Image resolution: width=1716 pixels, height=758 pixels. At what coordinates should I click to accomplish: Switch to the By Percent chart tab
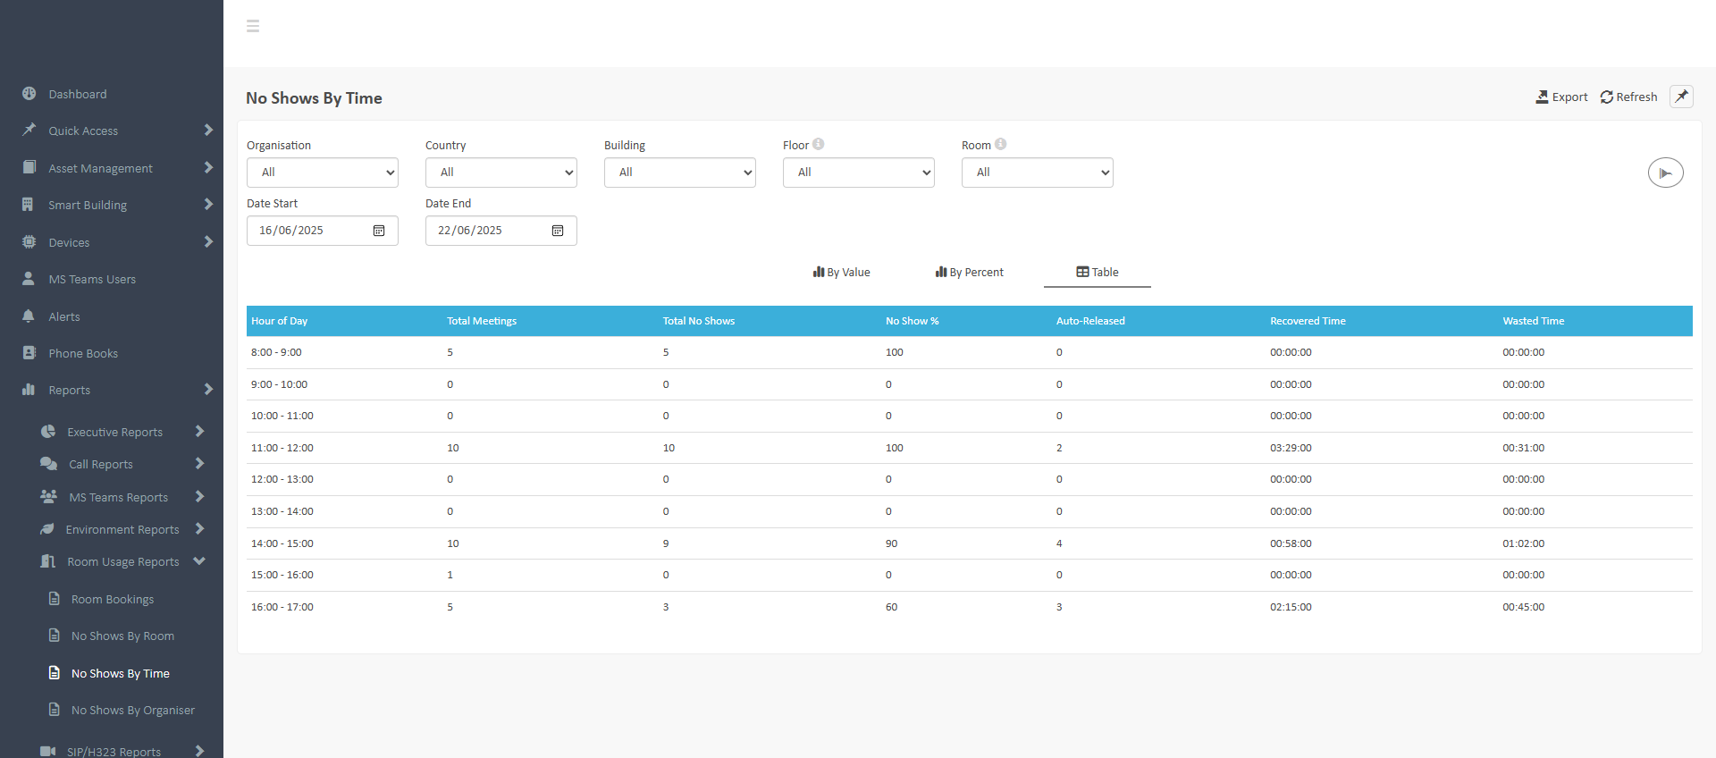coord(969,272)
